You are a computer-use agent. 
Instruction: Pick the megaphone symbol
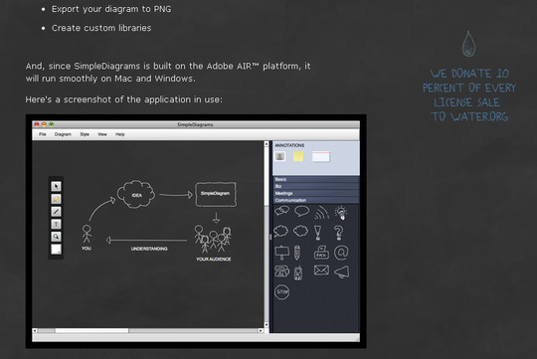(x=341, y=272)
